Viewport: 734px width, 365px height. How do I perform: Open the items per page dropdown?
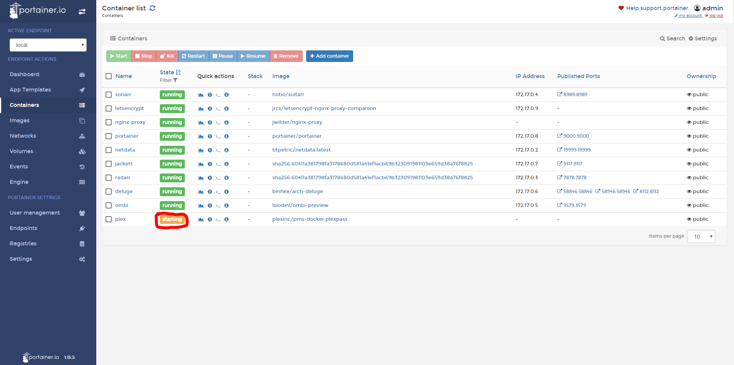coord(701,237)
